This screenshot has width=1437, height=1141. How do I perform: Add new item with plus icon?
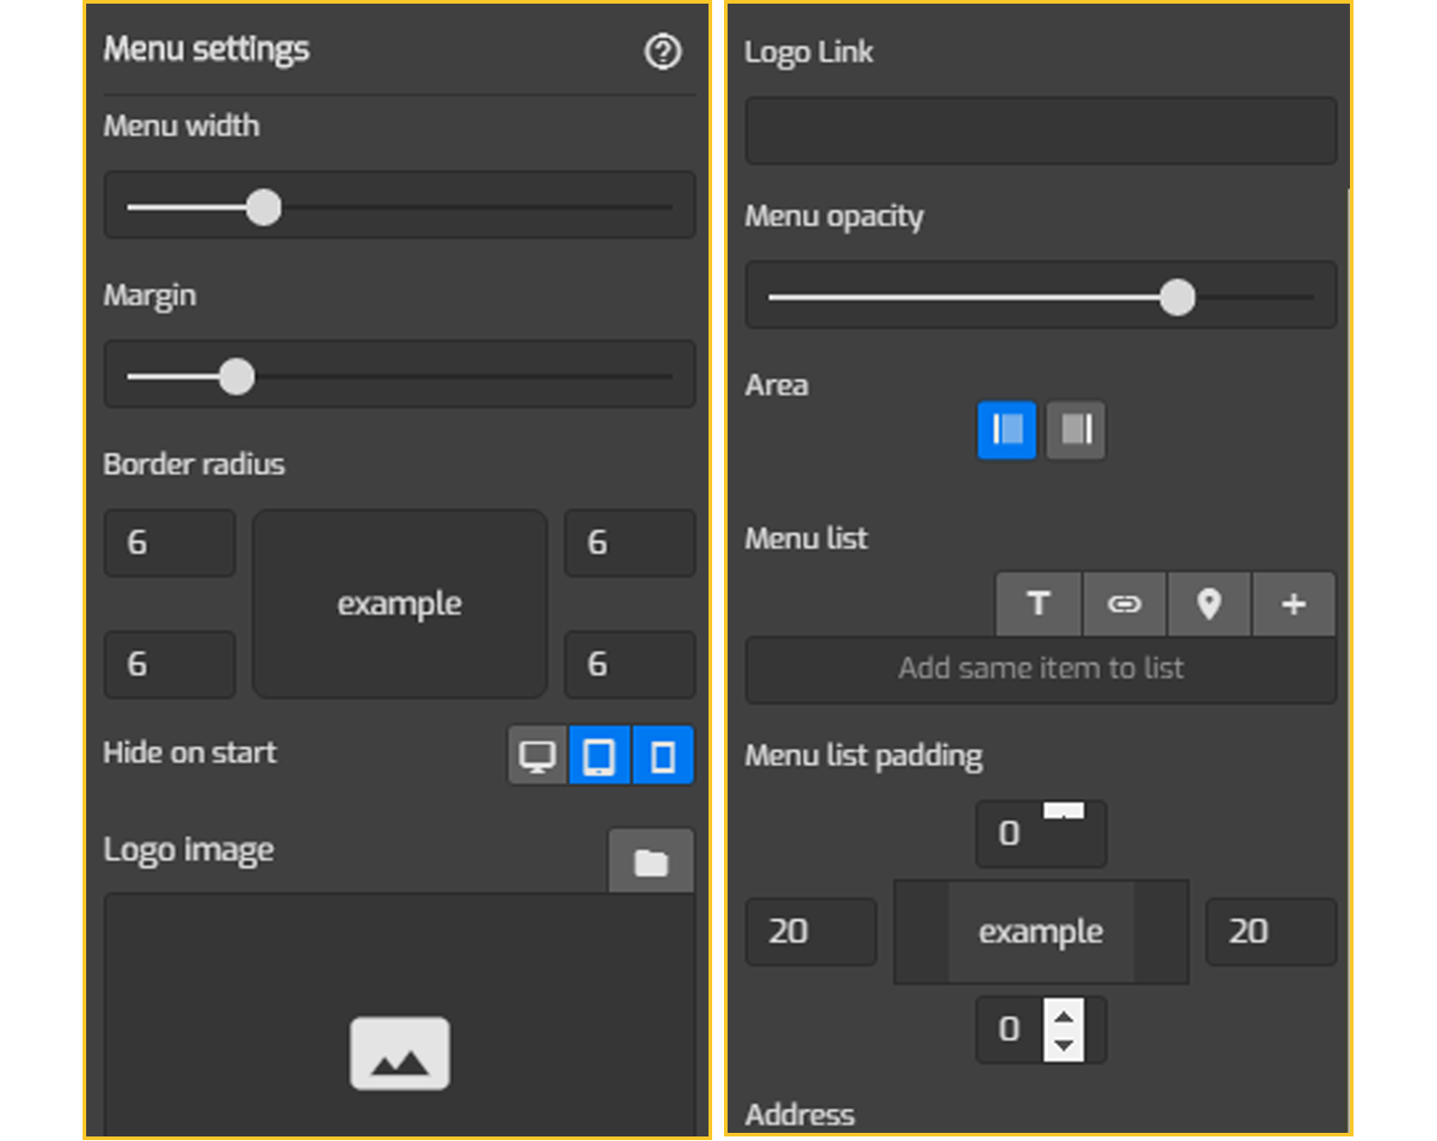[x=1294, y=604]
